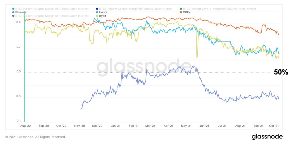Click the OKEx orange legend dot
Screen dimensions: 289x144
180,12
